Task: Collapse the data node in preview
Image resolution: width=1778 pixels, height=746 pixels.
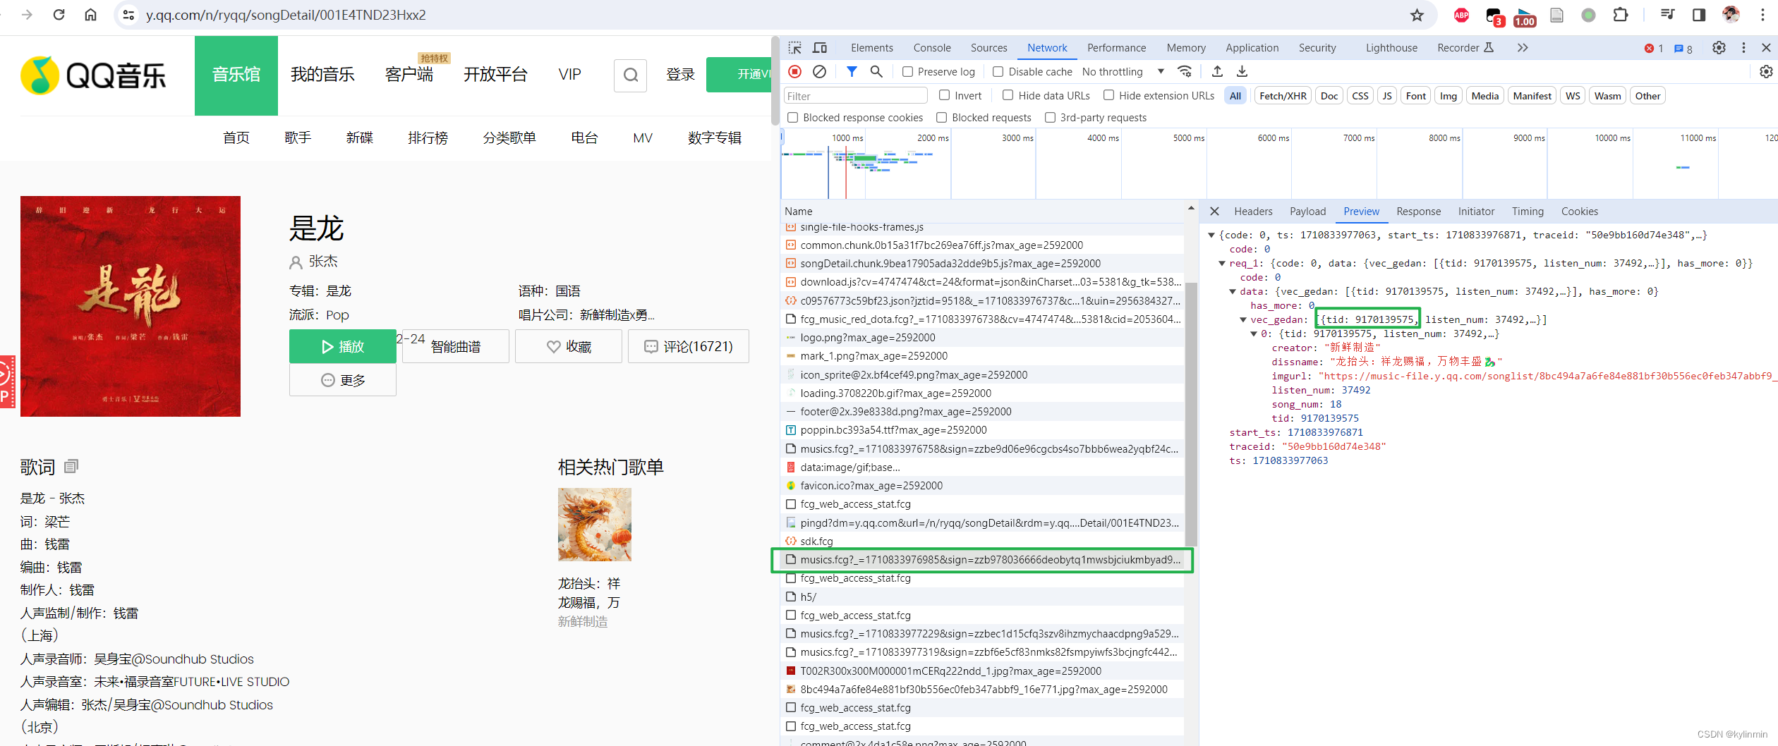Action: (1233, 291)
